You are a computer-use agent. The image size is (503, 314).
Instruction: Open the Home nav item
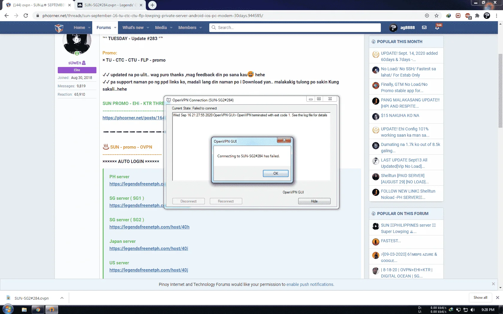tap(79, 28)
